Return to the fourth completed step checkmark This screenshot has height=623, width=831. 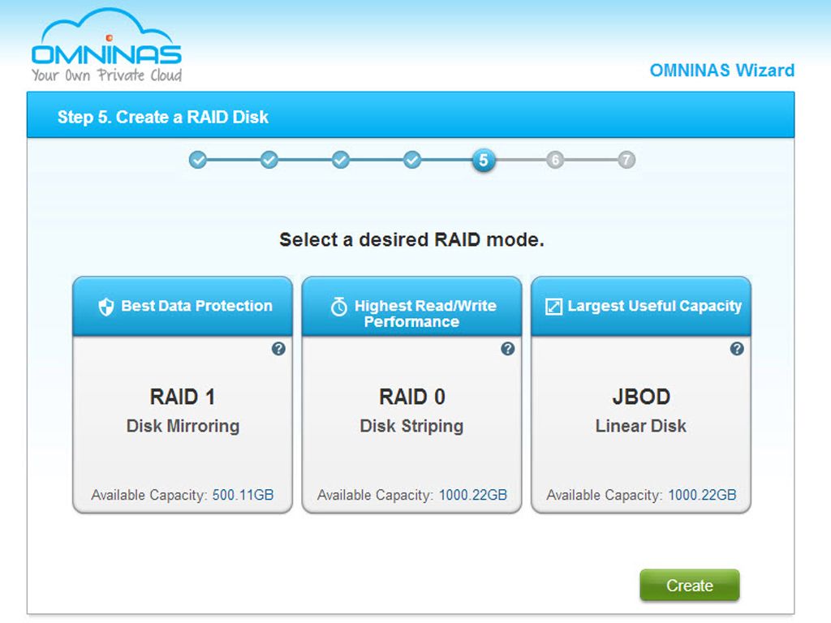point(412,160)
